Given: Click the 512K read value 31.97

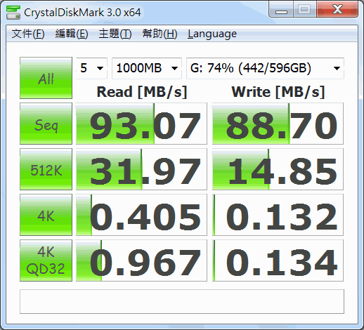Looking at the screenshot, I should click(141, 169).
